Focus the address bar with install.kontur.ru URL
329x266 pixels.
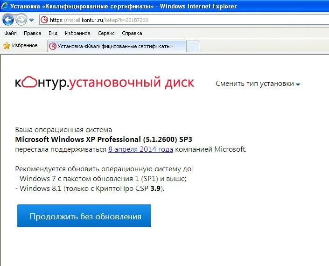click(x=184, y=20)
